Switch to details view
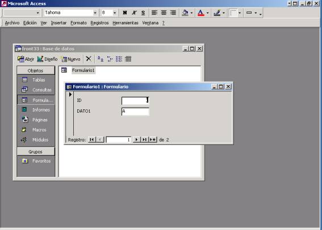Image resolution: width=322 pixels, height=230 pixels. tap(128, 59)
